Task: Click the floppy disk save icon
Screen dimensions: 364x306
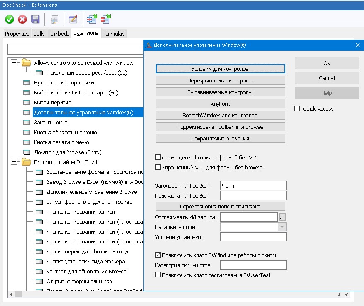Action: 35,19
